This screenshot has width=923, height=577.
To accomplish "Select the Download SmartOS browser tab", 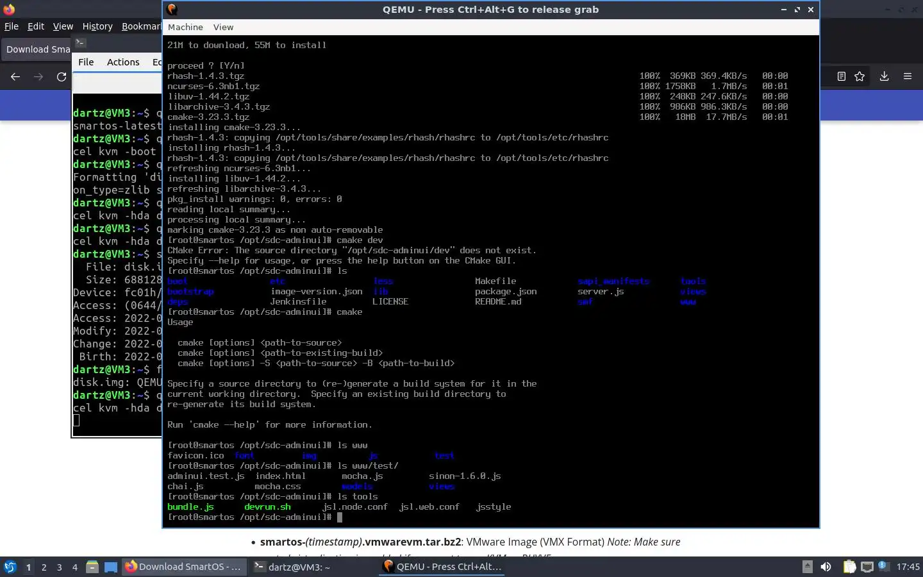I will coord(37,49).
